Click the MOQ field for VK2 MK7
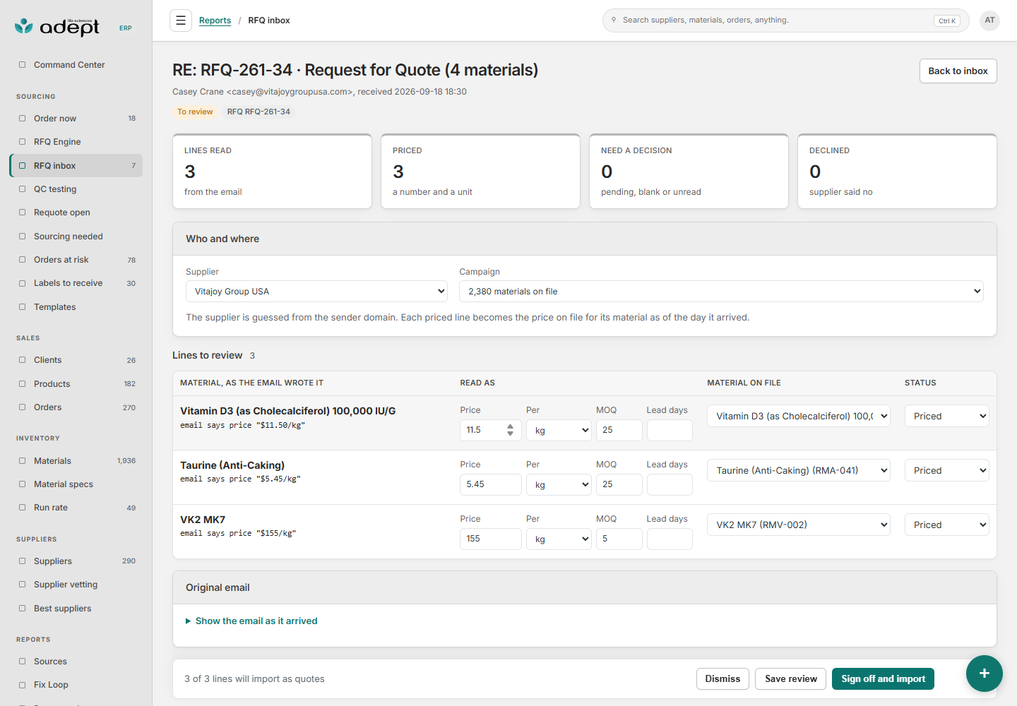The height and width of the screenshot is (706, 1017). tap(619, 539)
